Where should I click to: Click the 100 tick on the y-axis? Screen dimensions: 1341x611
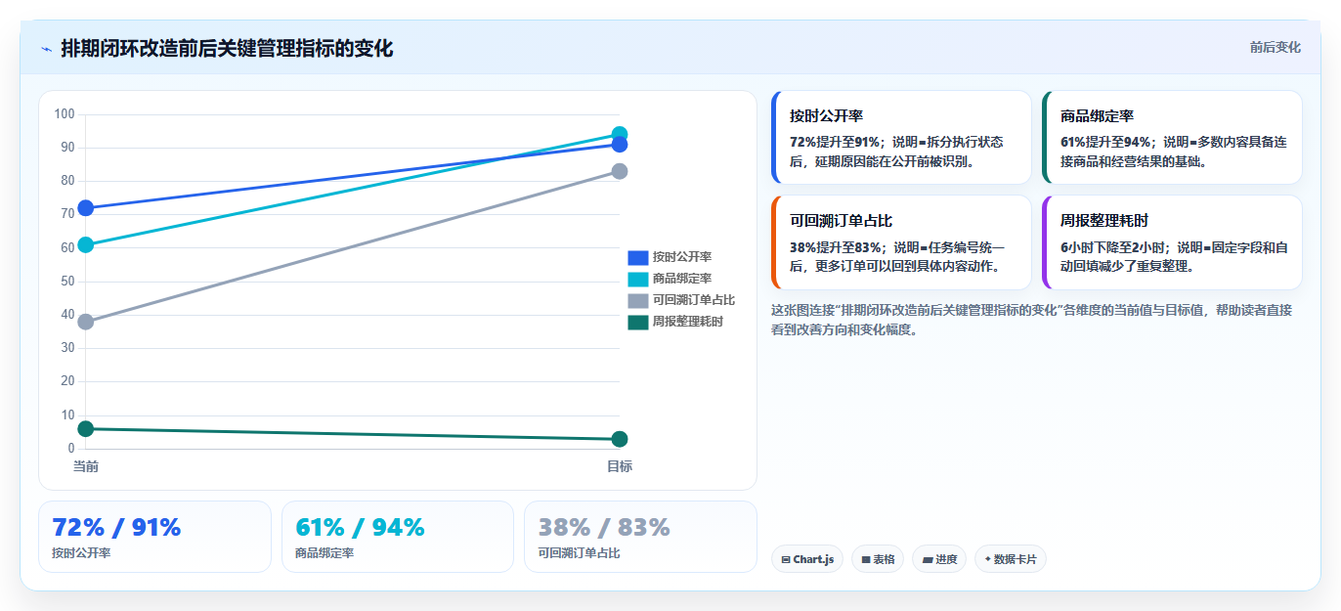click(65, 114)
